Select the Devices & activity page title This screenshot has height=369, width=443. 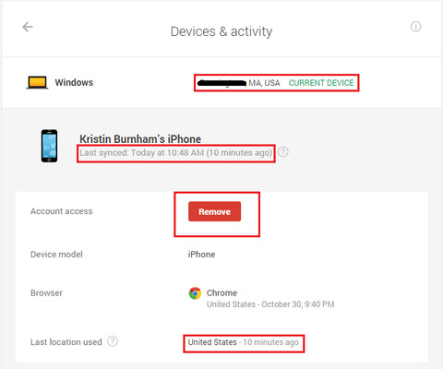[221, 31]
